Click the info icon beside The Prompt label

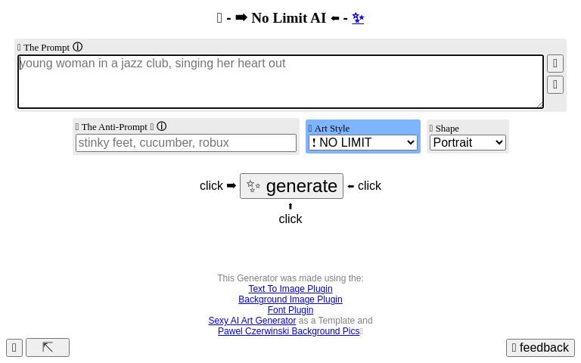point(77,47)
